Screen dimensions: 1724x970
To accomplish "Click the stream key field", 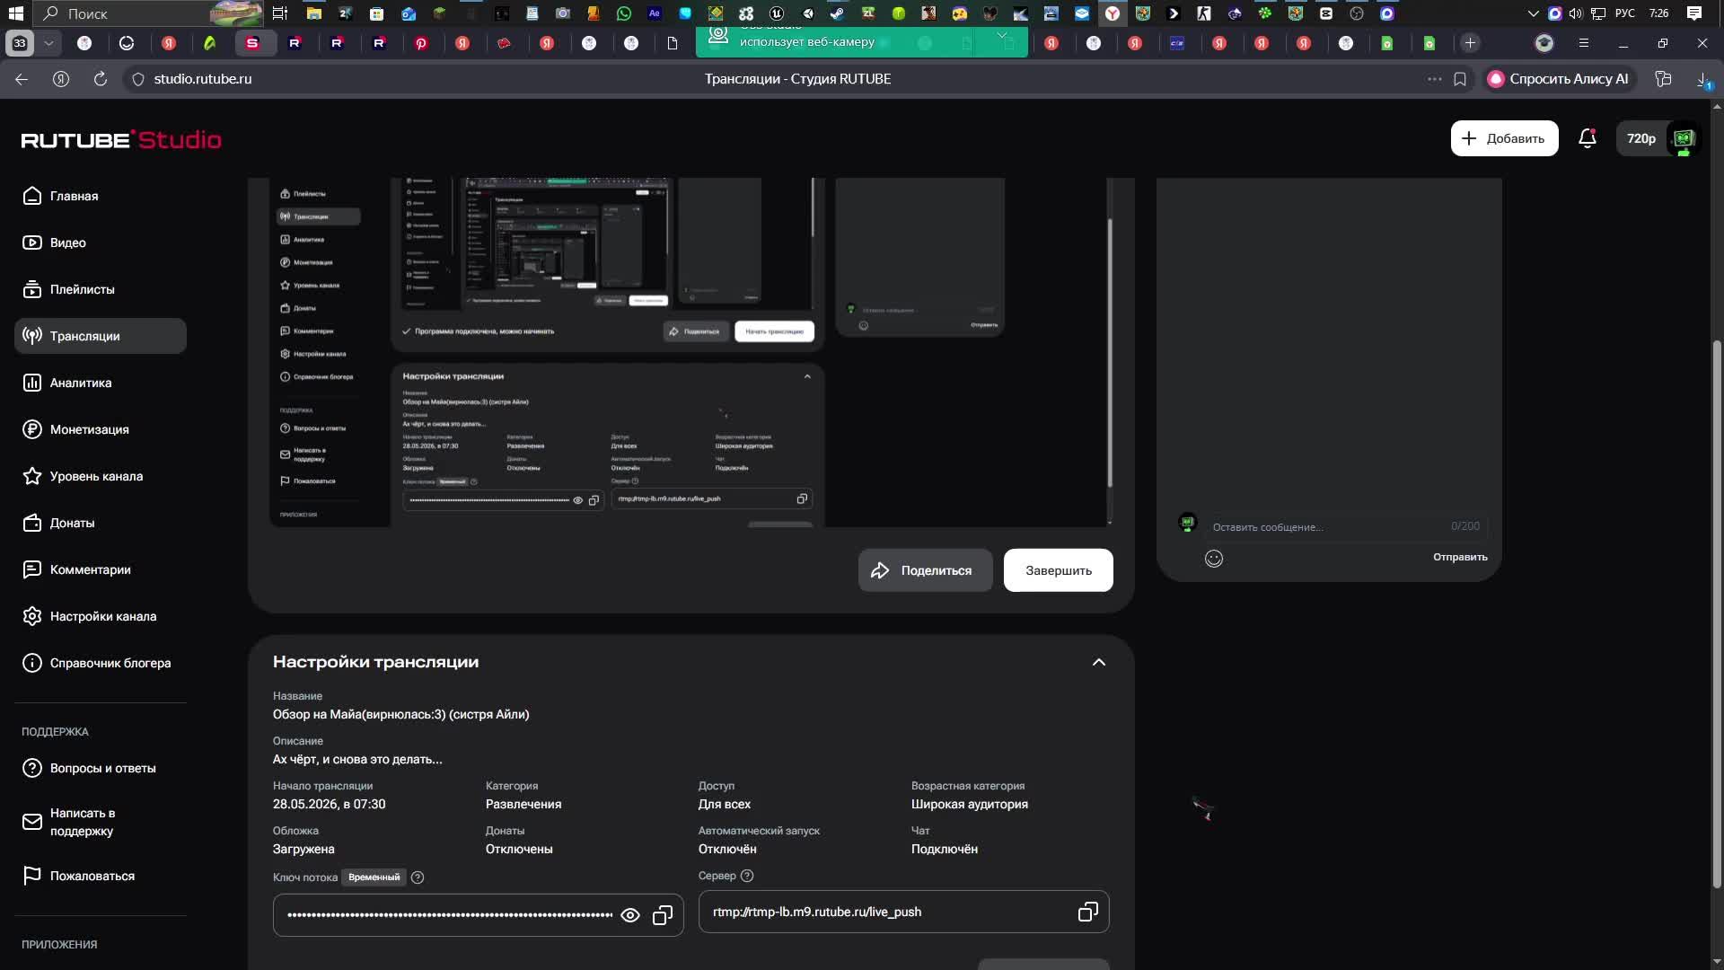I will coord(478,915).
